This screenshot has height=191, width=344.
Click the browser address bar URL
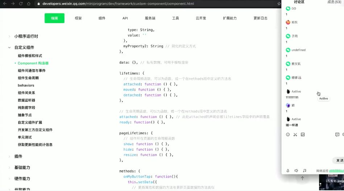[x=118, y=4]
